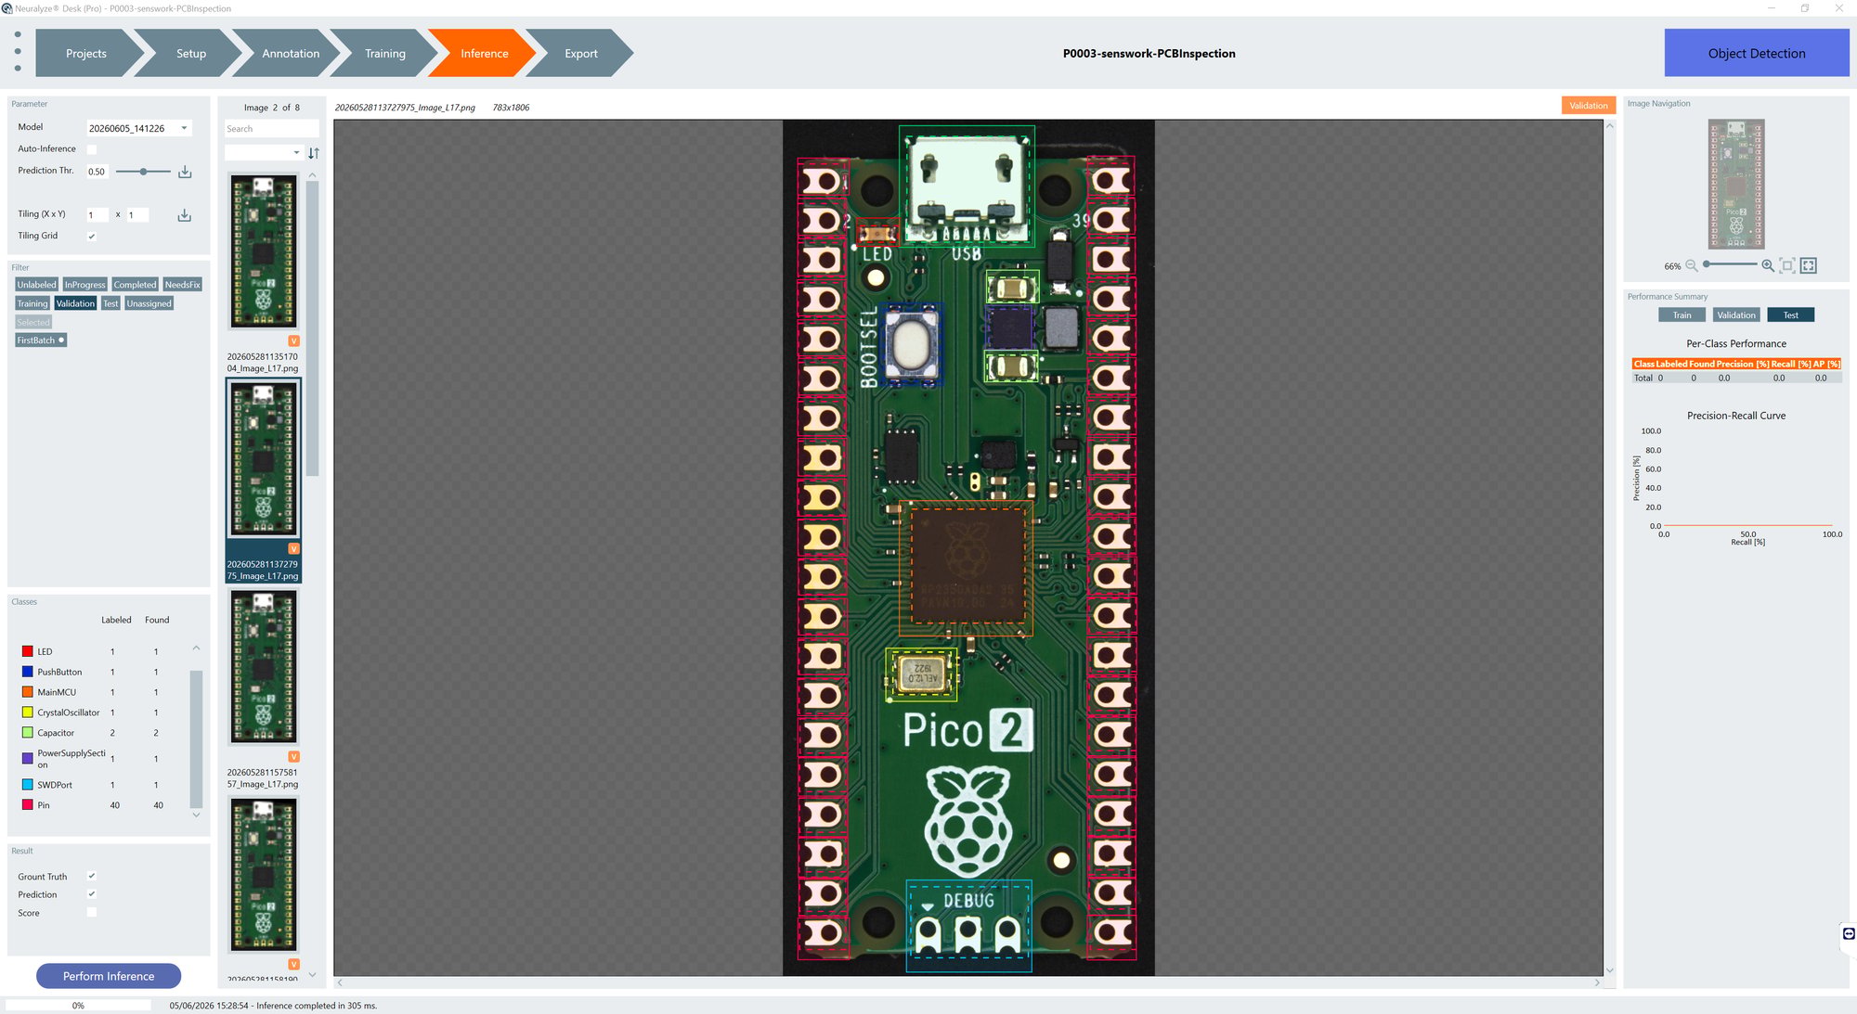Click the Pin class crimson swatch
1857x1014 pixels.
[27, 805]
